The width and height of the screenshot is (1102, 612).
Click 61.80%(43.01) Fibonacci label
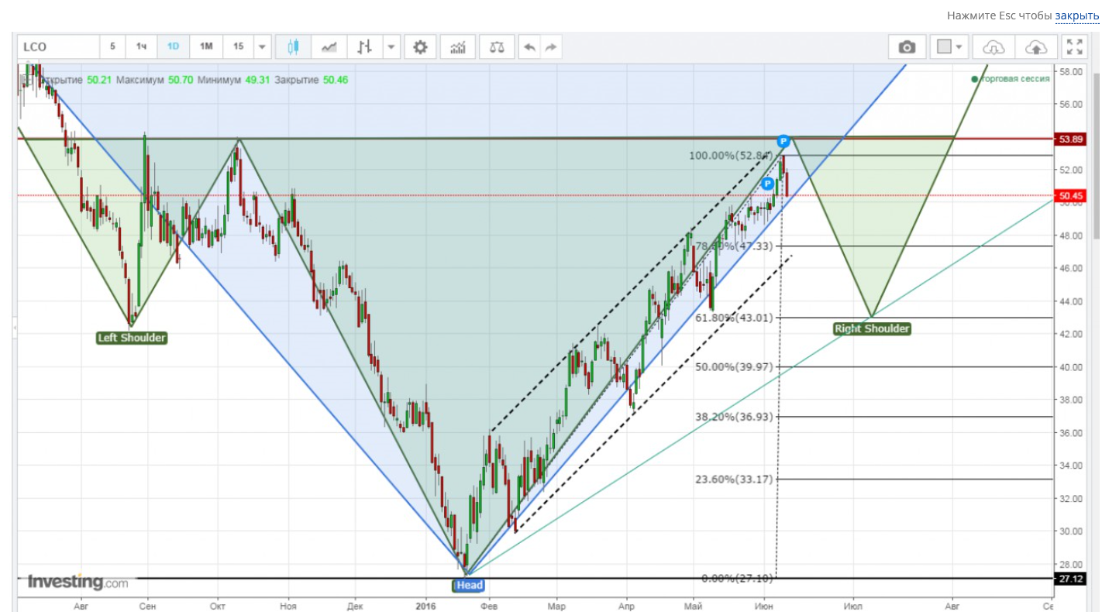734,318
